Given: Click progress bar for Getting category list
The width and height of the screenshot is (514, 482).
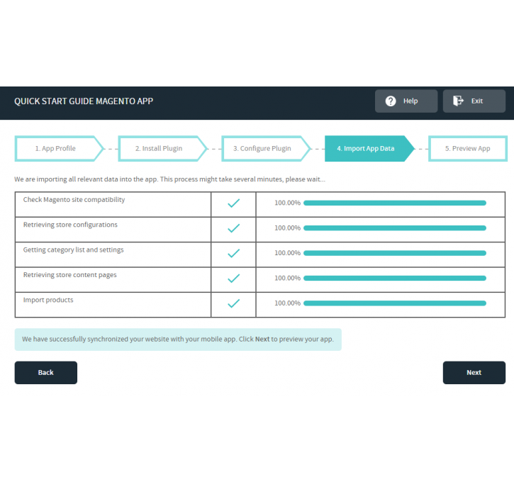Looking at the screenshot, I should click(395, 253).
